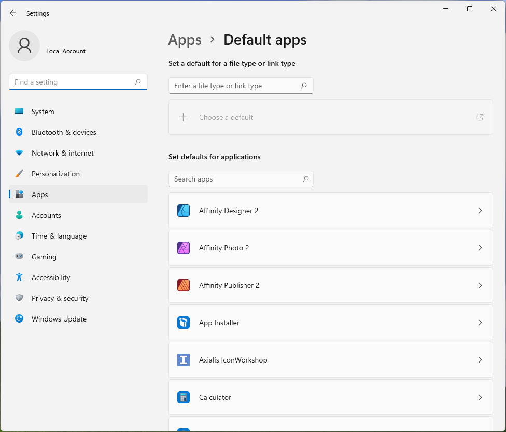Expand Affinity Publisher 2 chevron
Screen dimensions: 506x432
click(480, 285)
